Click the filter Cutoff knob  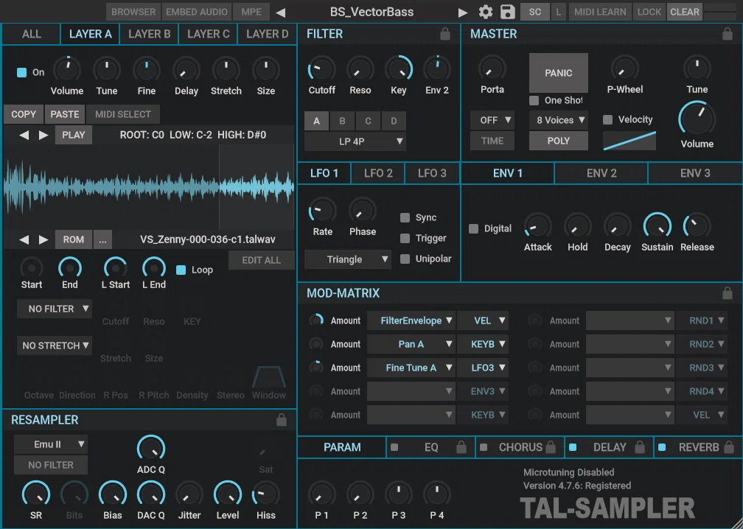tap(321, 69)
